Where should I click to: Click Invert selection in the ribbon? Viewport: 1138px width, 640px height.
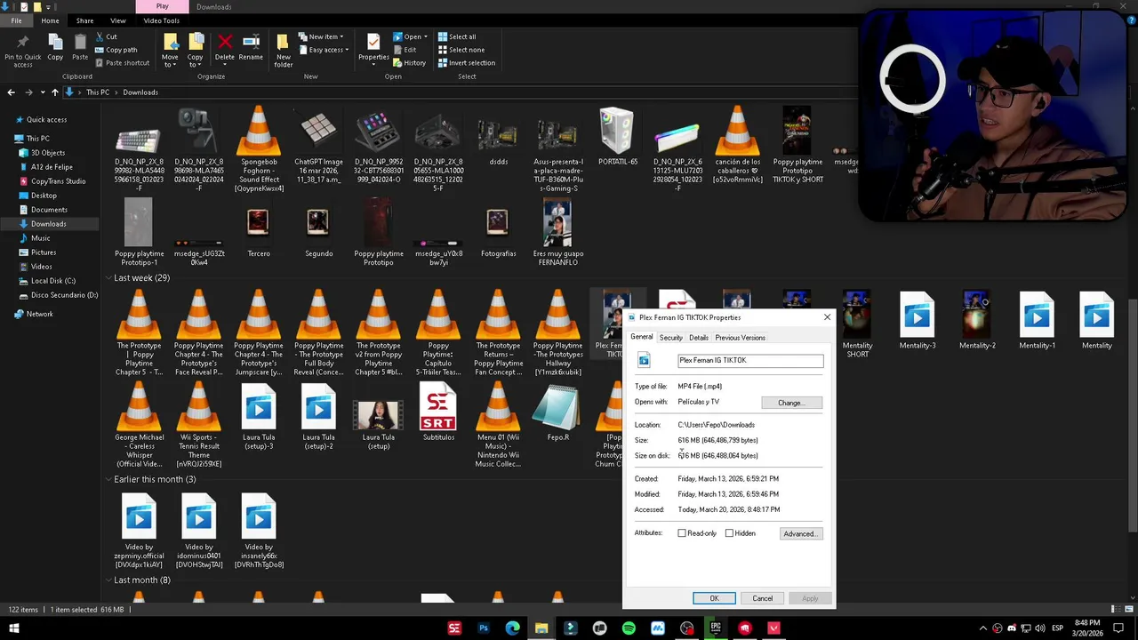466,63
